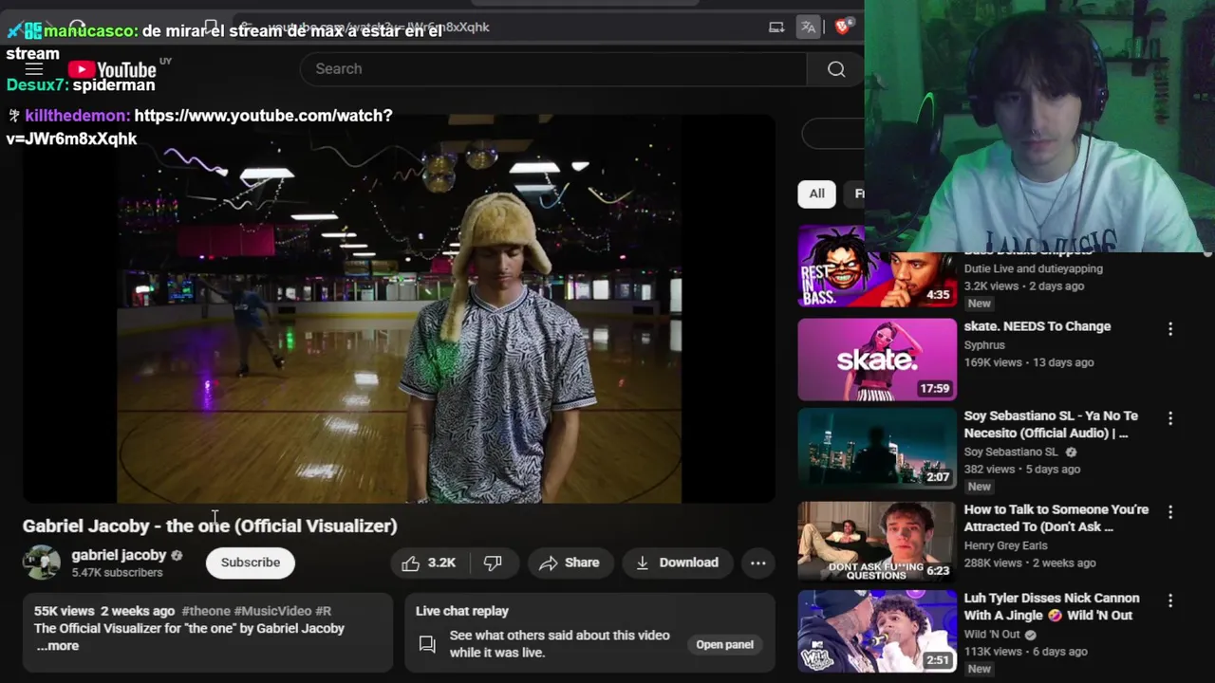Open options for skate. NEEDS To Change
1215x683 pixels.
[1170, 328]
